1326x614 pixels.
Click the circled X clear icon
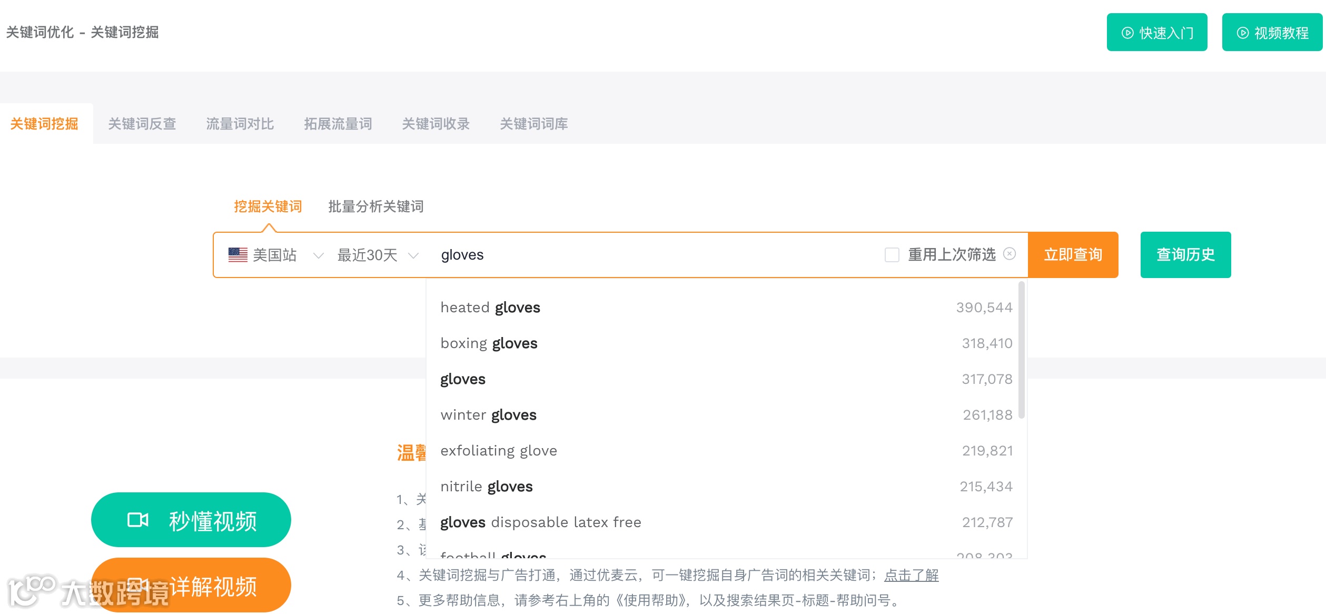tap(1010, 254)
